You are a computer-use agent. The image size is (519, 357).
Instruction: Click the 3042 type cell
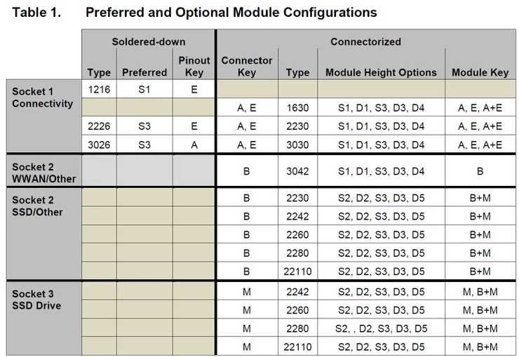[x=297, y=170]
